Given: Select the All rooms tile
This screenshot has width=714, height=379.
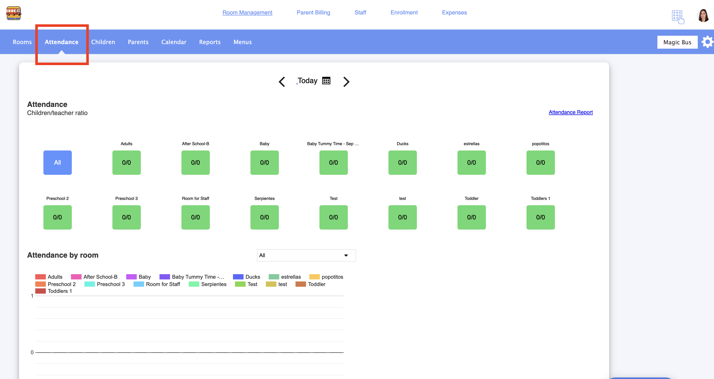Looking at the screenshot, I should tap(57, 162).
